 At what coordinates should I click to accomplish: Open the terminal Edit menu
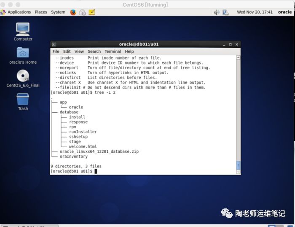pyautogui.click(x=67, y=51)
